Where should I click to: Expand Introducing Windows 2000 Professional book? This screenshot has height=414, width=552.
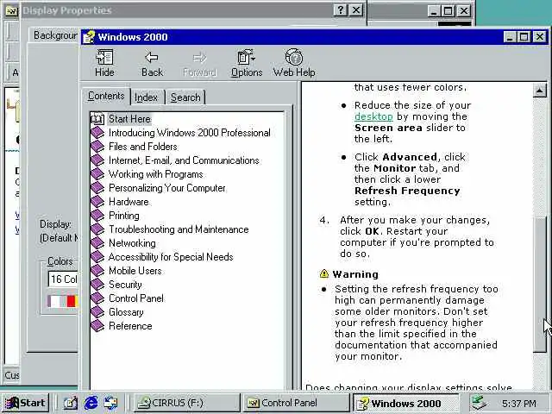click(190, 133)
